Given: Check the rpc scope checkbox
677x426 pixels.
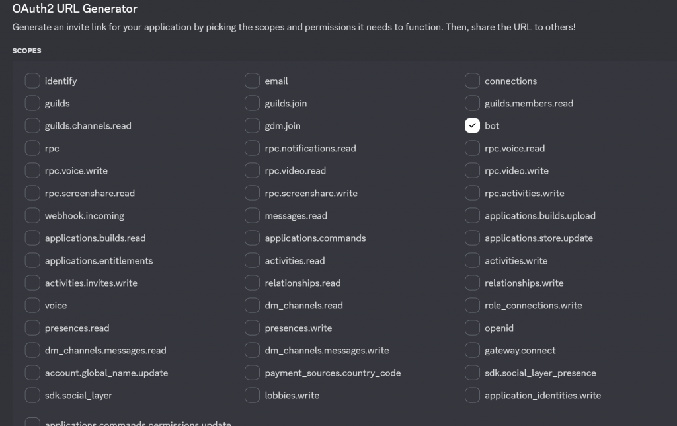Looking at the screenshot, I should pyautogui.click(x=32, y=149).
